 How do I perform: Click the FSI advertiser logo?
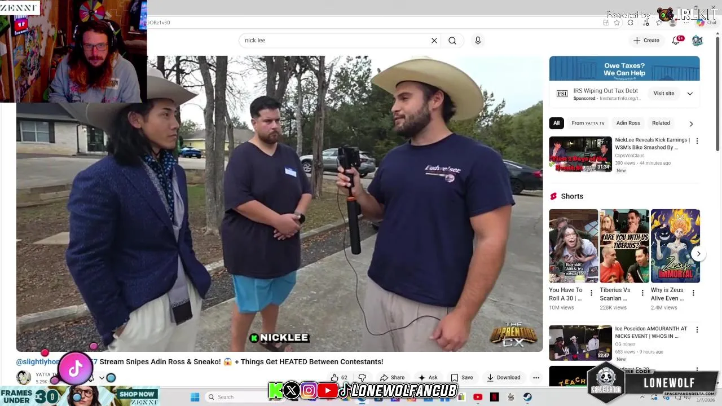click(562, 94)
